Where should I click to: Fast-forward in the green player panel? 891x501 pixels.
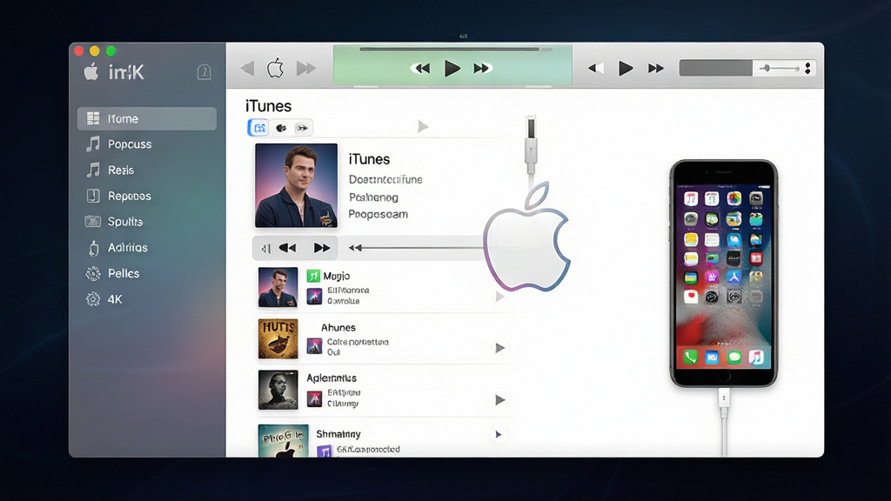(482, 69)
